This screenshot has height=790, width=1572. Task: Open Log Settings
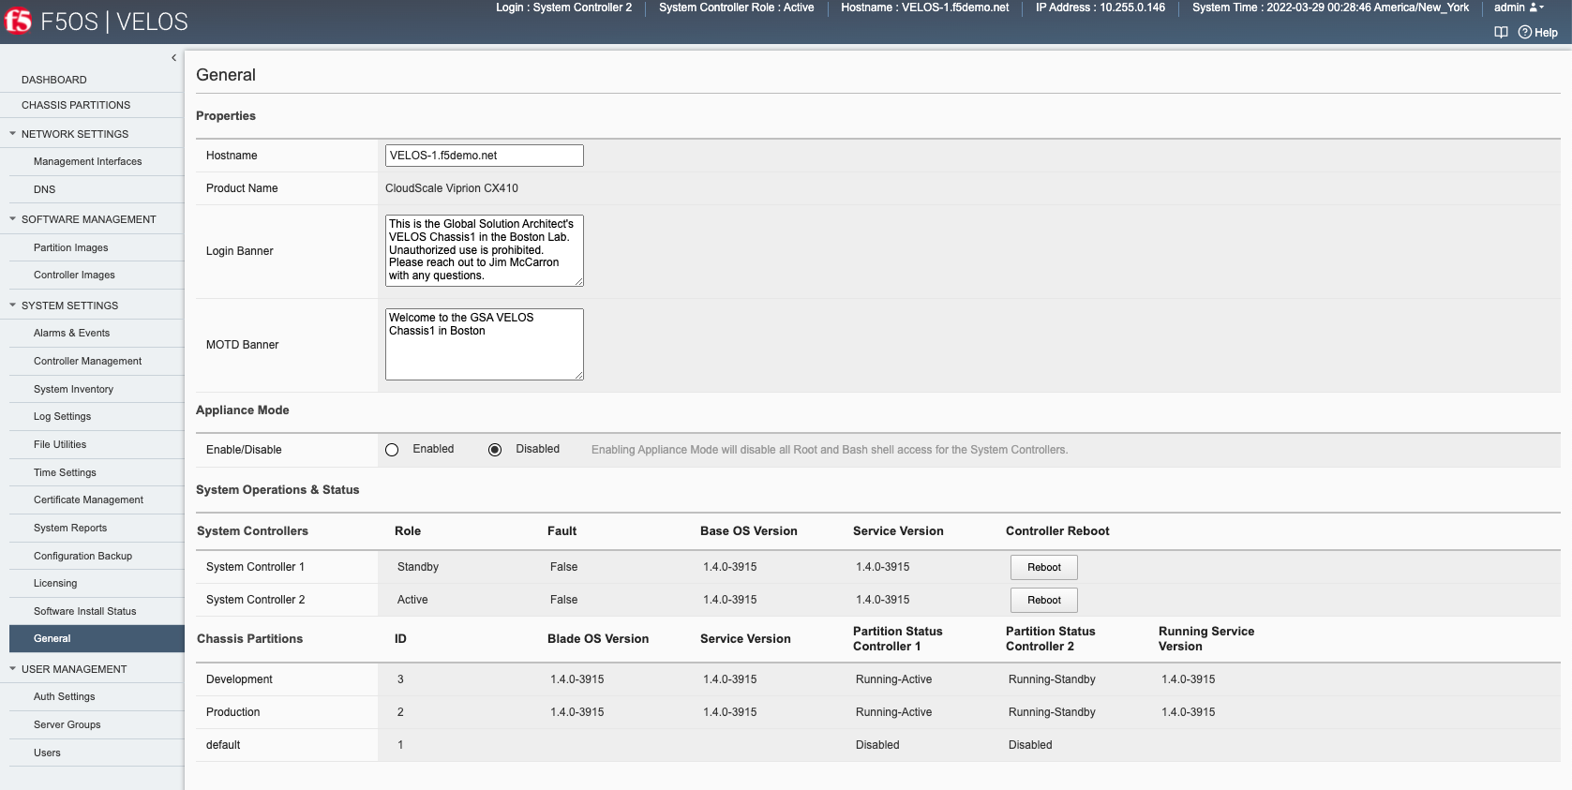63,416
